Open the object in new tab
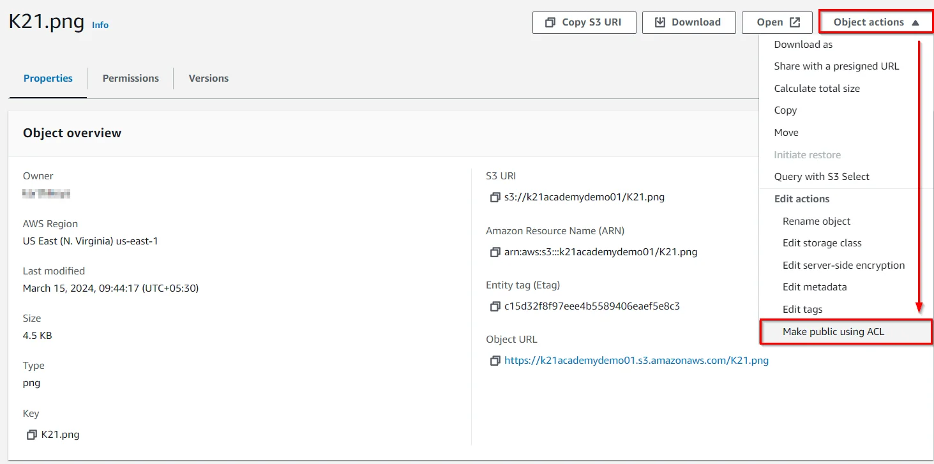The image size is (934, 464). (777, 22)
